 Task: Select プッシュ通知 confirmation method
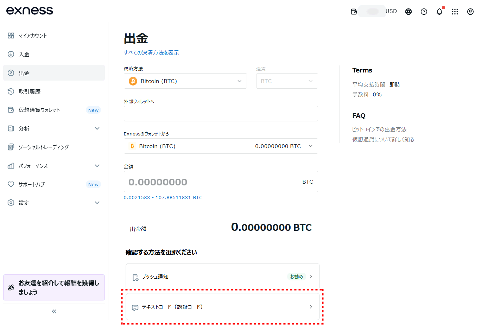(222, 277)
